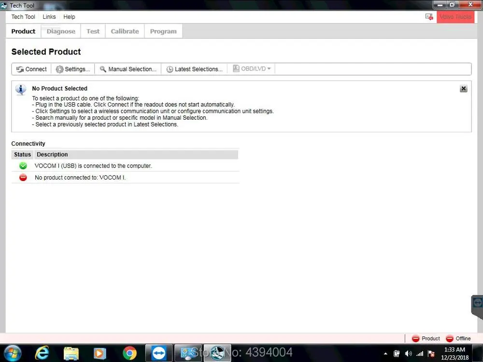
Task: Click the green check status icon
Action: click(23, 166)
